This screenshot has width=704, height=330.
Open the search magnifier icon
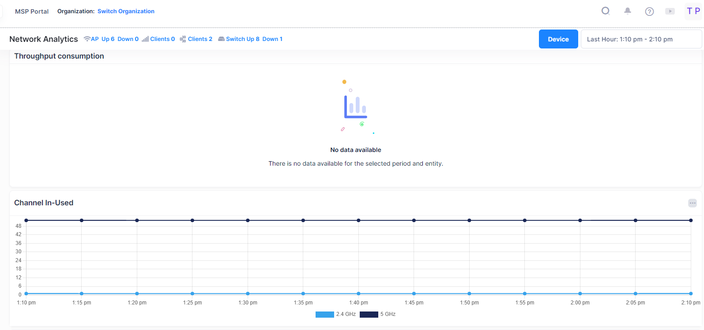pyautogui.click(x=606, y=11)
